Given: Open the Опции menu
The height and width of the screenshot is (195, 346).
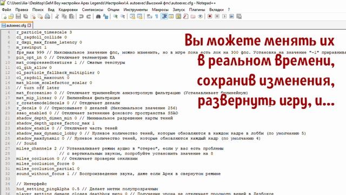Looking at the screenshot, I should tap(113, 10).
